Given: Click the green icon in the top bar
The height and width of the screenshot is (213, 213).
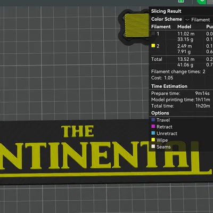Looking at the screenshot, I should click(x=181, y=1).
